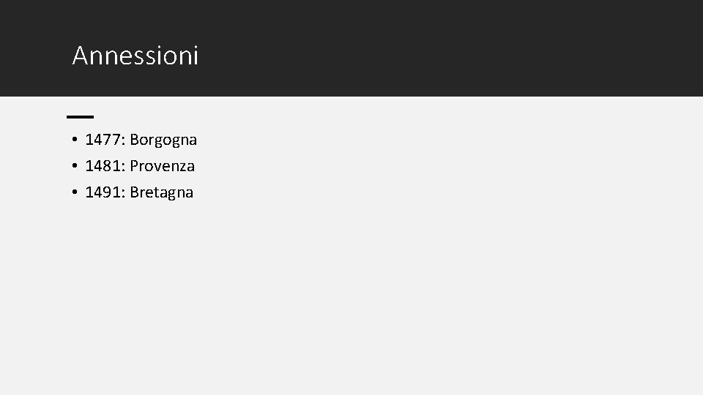Click the final letter i of Annessioni

point(196,56)
